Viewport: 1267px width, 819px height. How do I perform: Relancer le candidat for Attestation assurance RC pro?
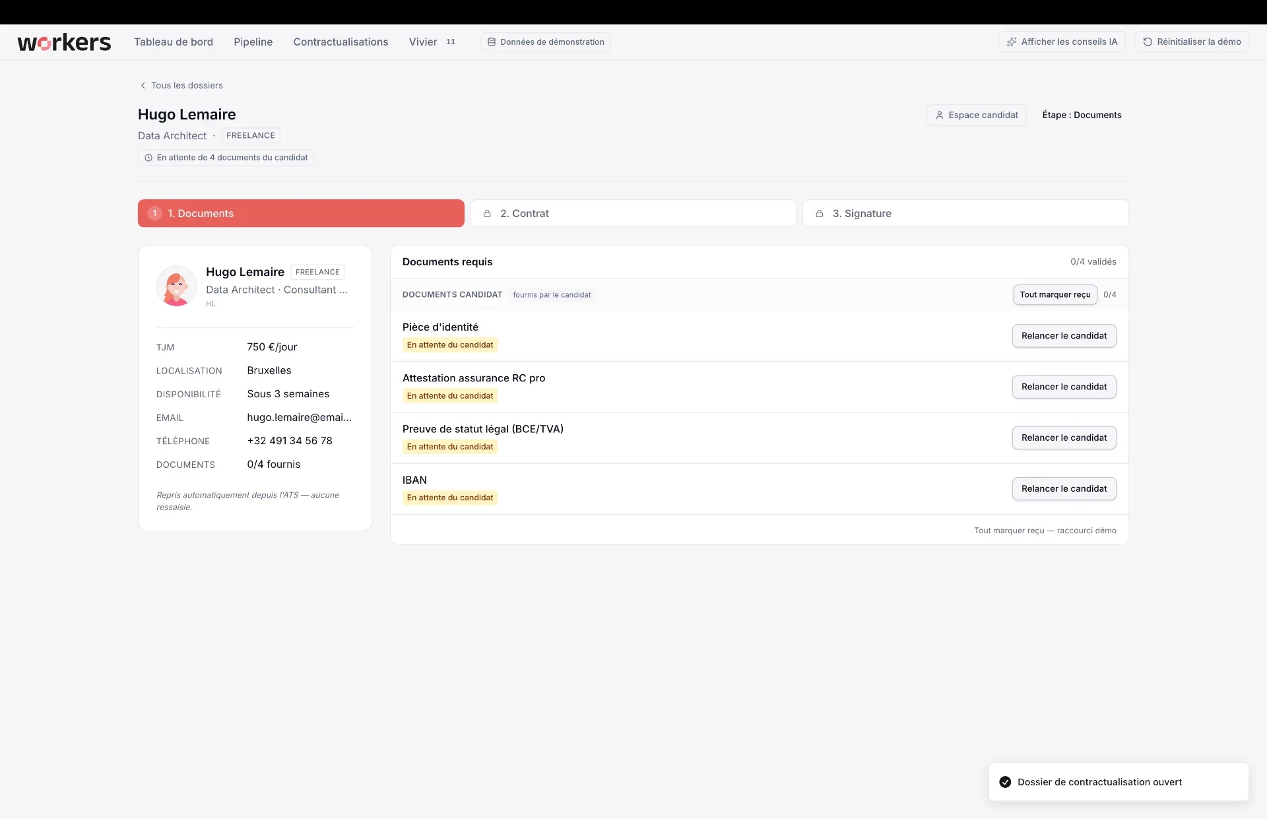[x=1064, y=387]
